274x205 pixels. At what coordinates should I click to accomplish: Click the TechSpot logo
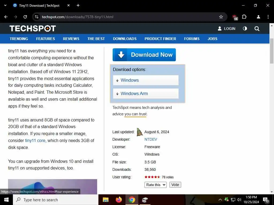(33, 28)
